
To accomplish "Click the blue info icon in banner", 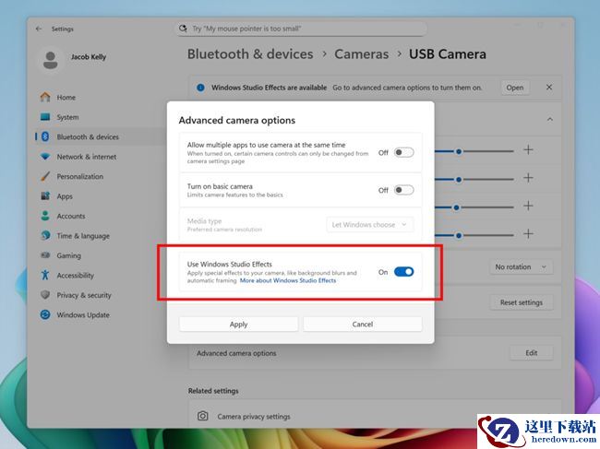I will [x=200, y=88].
